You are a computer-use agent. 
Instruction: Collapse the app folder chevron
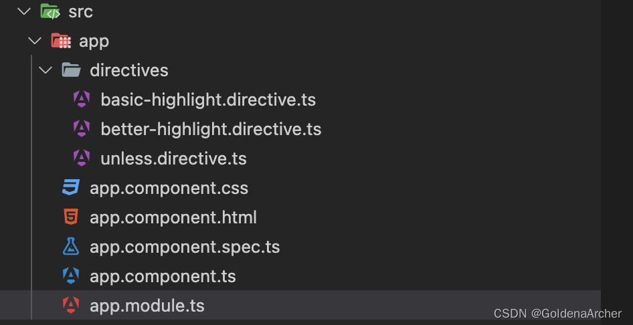click(x=35, y=41)
